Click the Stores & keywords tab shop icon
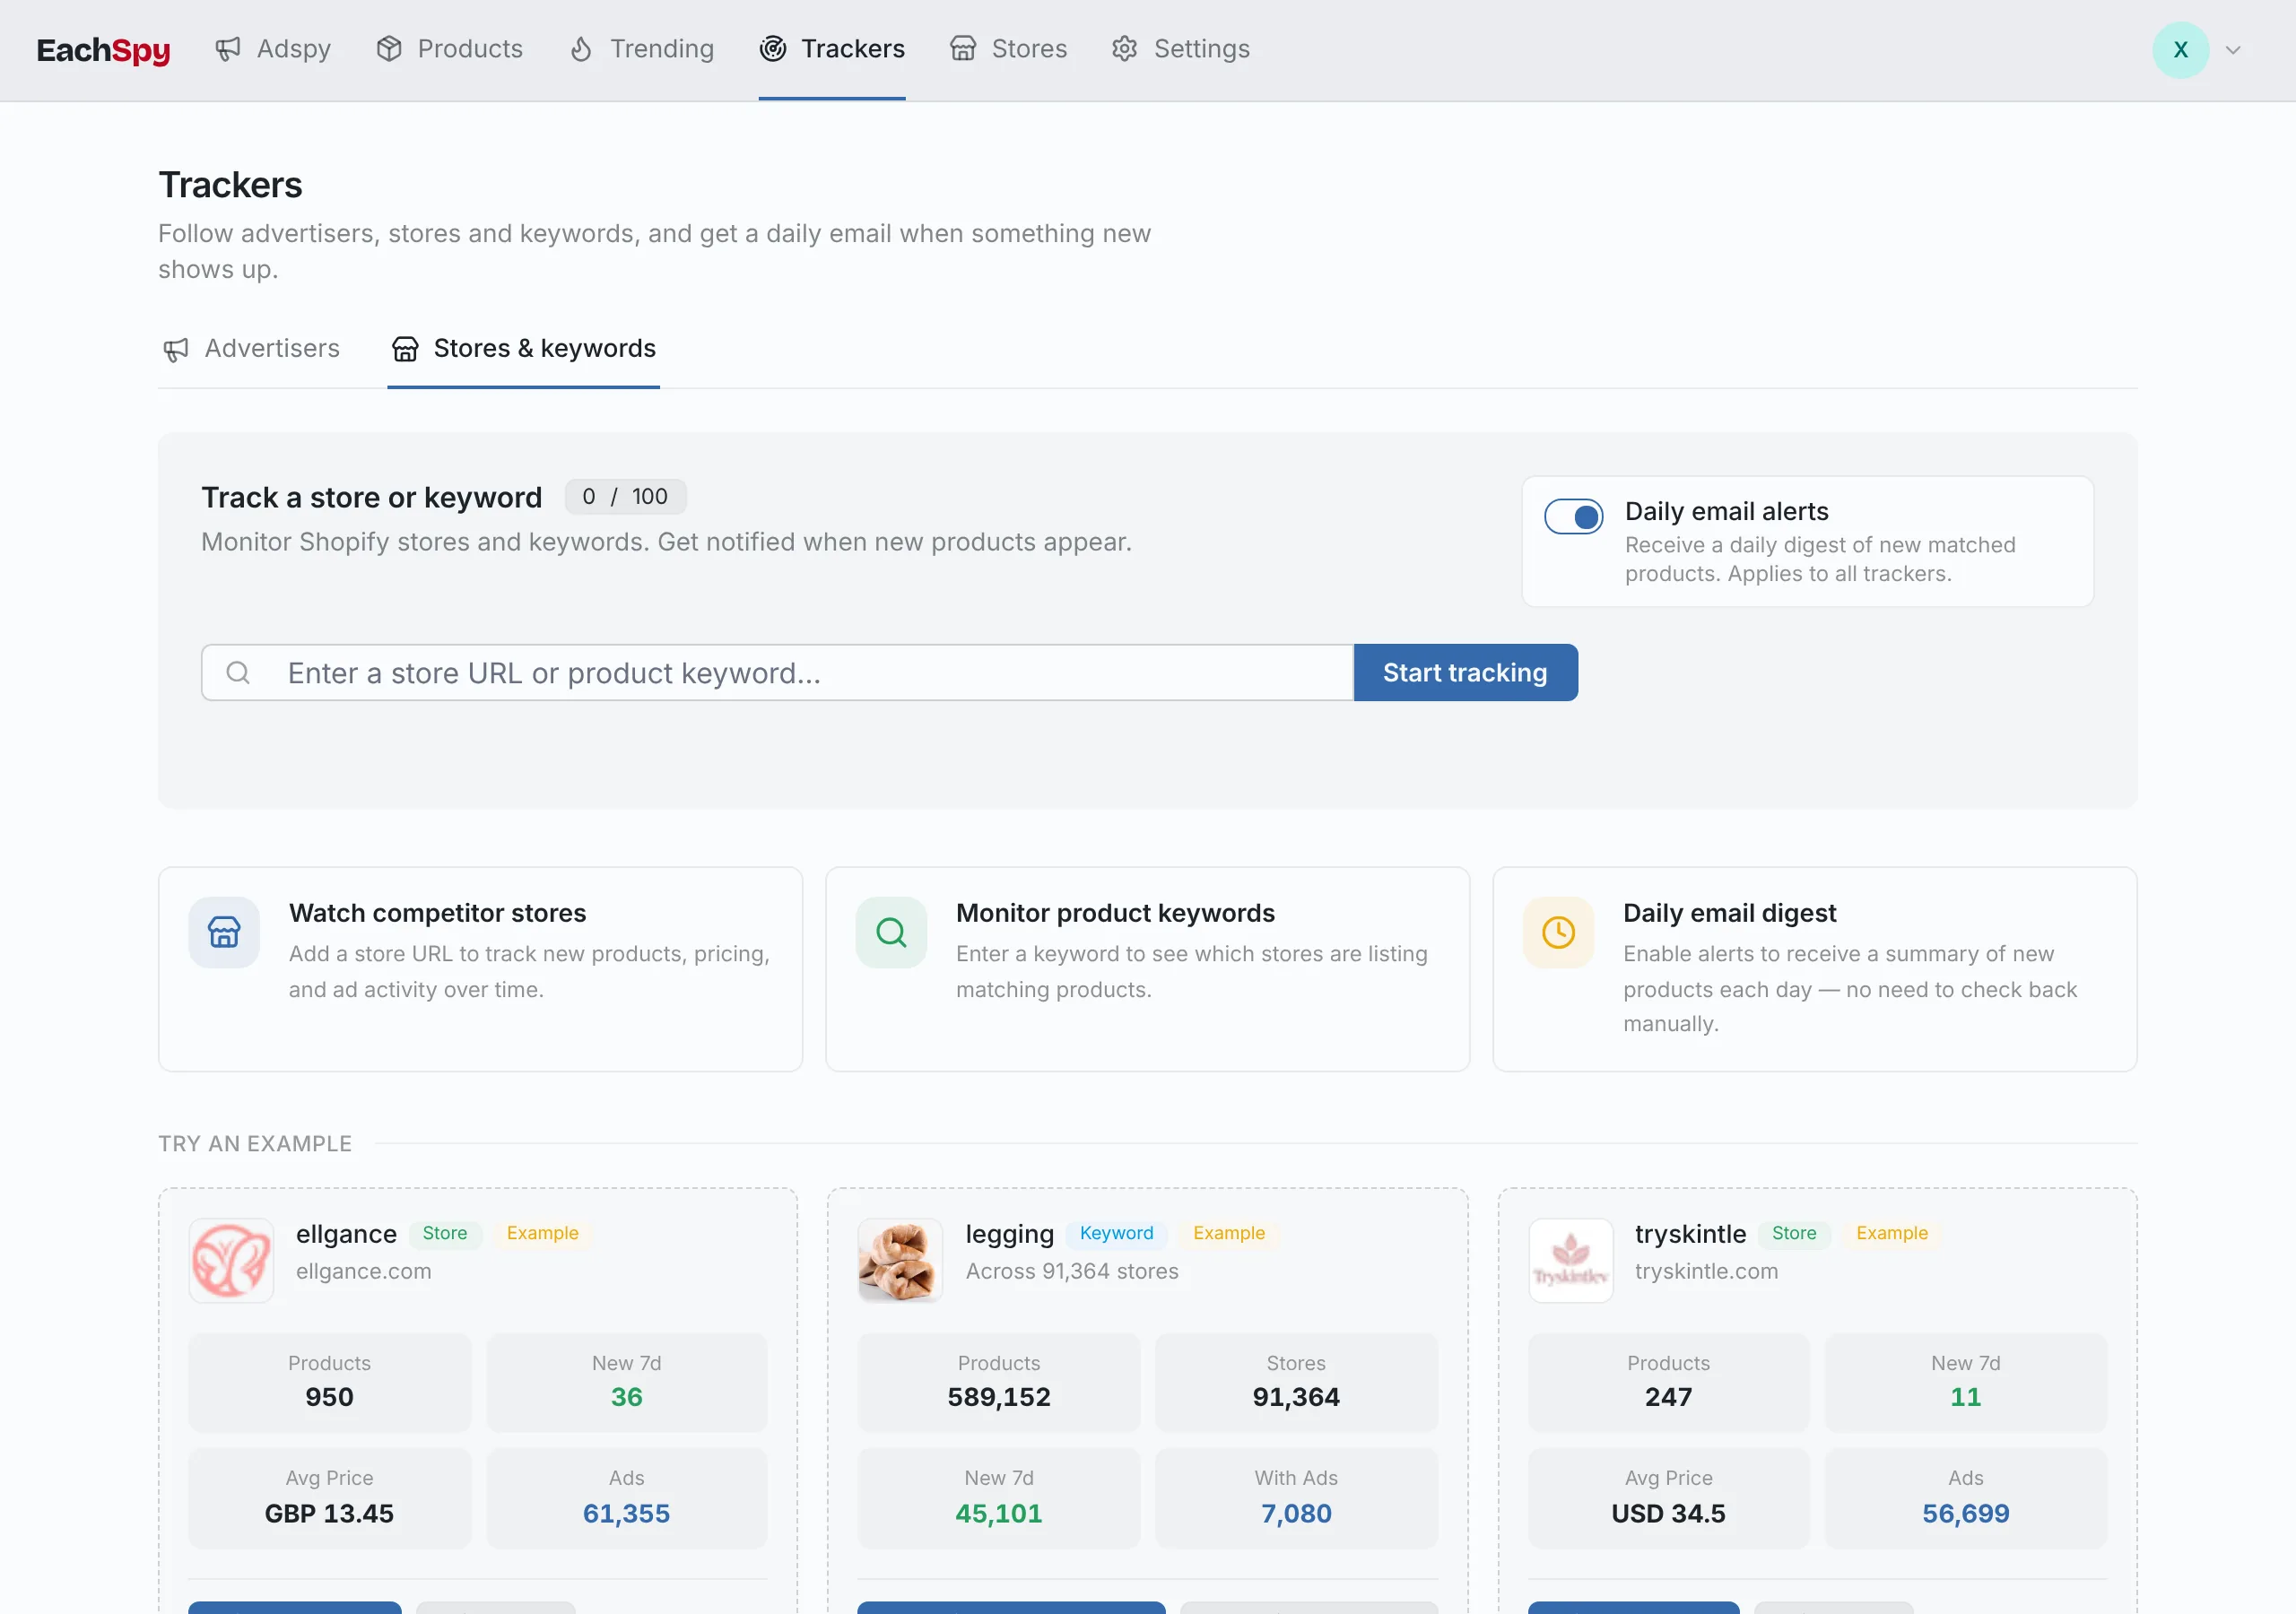 point(405,349)
